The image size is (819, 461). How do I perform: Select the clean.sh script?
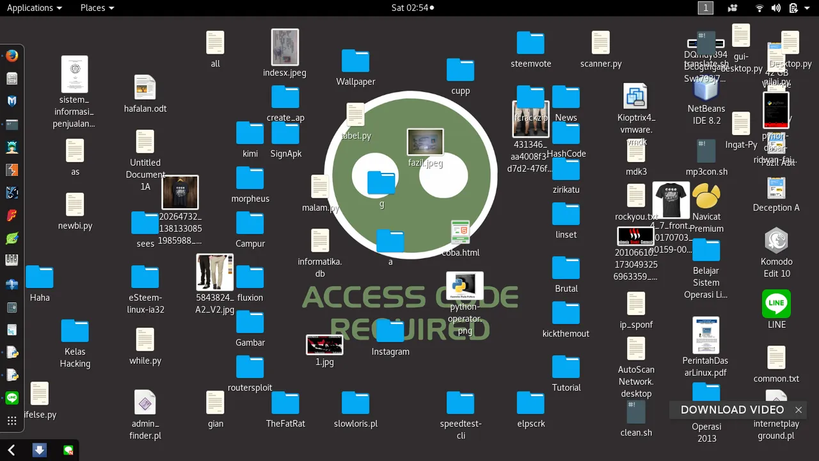point(636,412)
